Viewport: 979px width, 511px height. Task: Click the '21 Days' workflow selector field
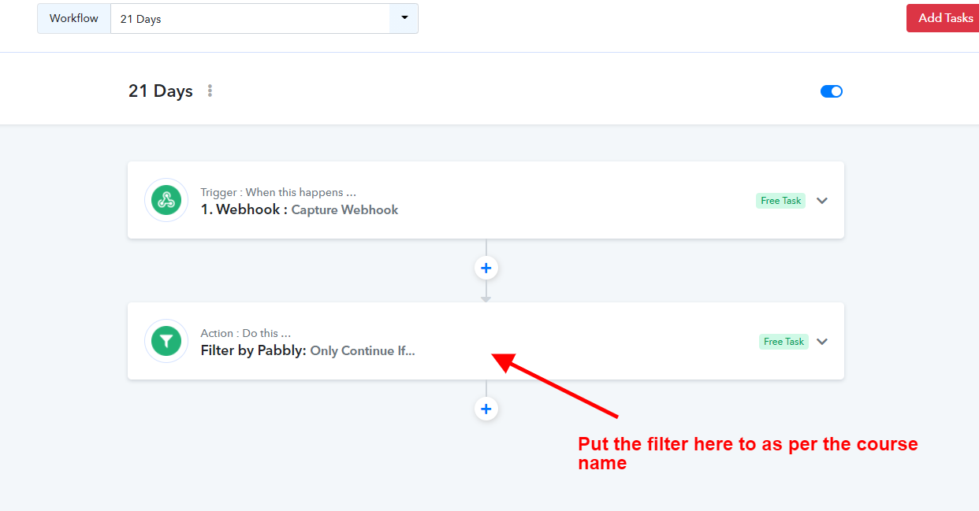[x=250, y=19]
